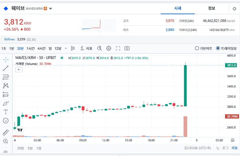Click the time axis settings icon
This screenshot has height=156, width=240.
click(x=233, y=140)
